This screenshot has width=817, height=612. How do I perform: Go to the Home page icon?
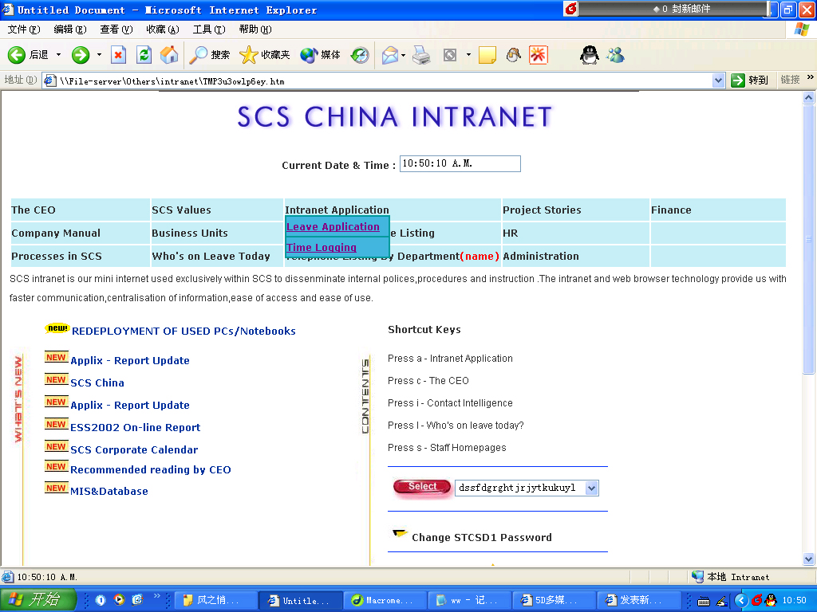coord(169,55)
